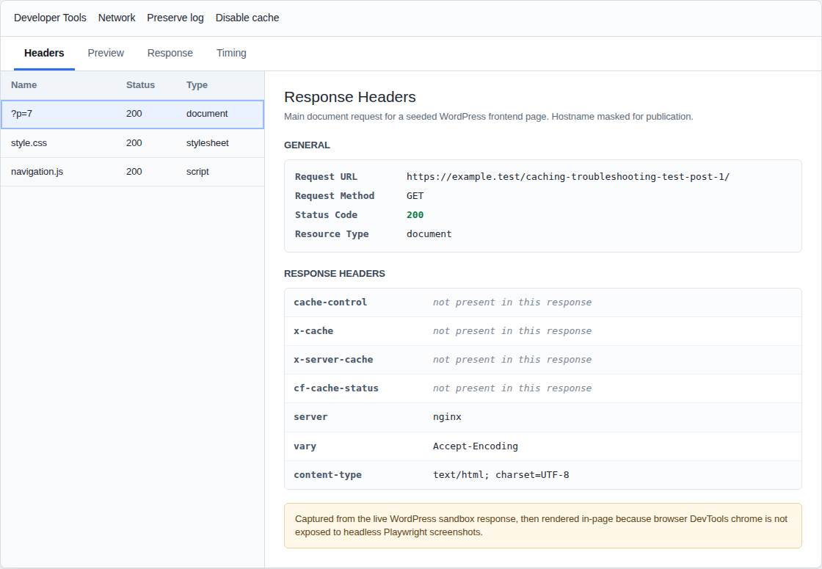Open the Response tab
822x569 pixels.
[170, 53]
